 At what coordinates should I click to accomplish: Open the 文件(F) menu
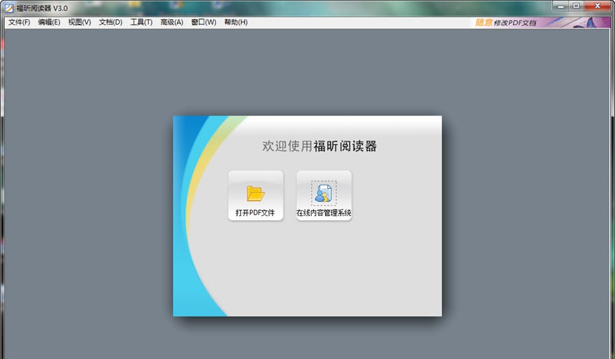point(19,23)
